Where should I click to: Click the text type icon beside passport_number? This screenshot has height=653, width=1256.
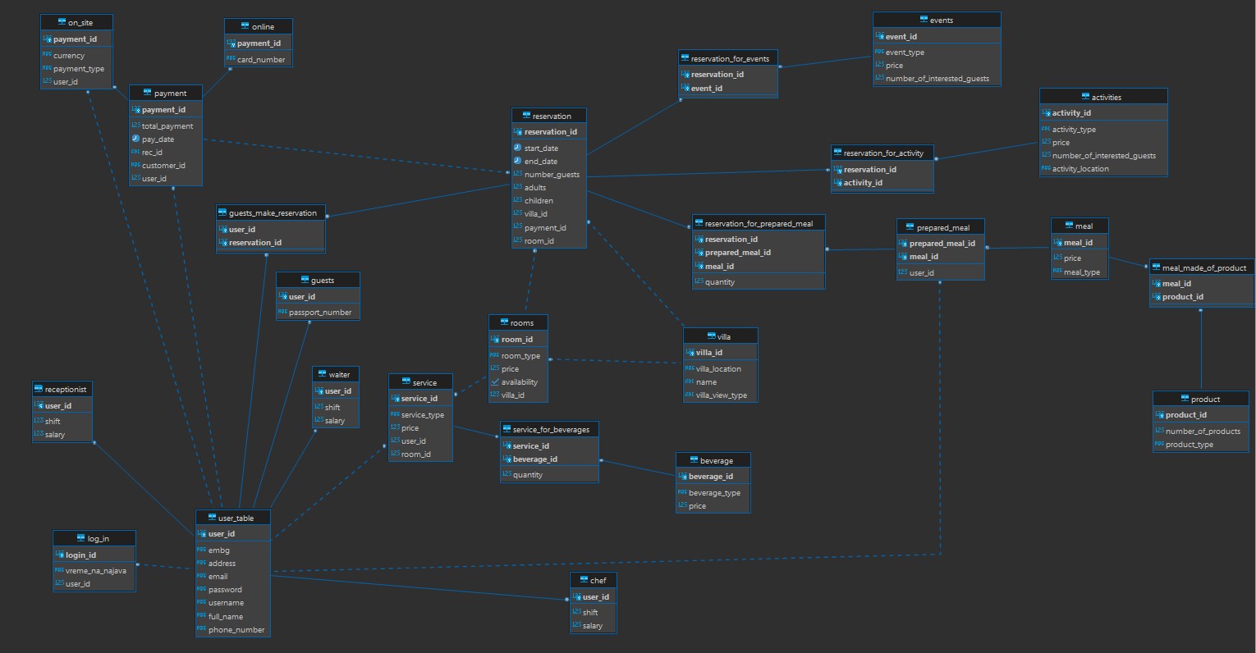tap(282, 312)
